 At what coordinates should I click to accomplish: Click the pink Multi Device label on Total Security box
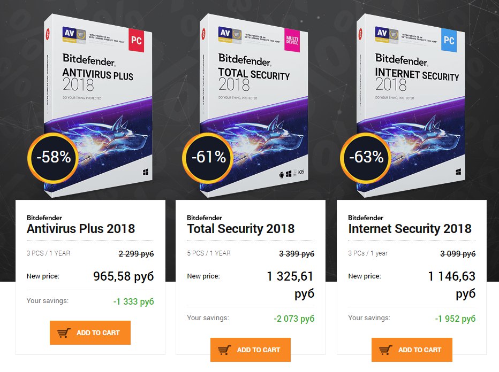(292, 40)
